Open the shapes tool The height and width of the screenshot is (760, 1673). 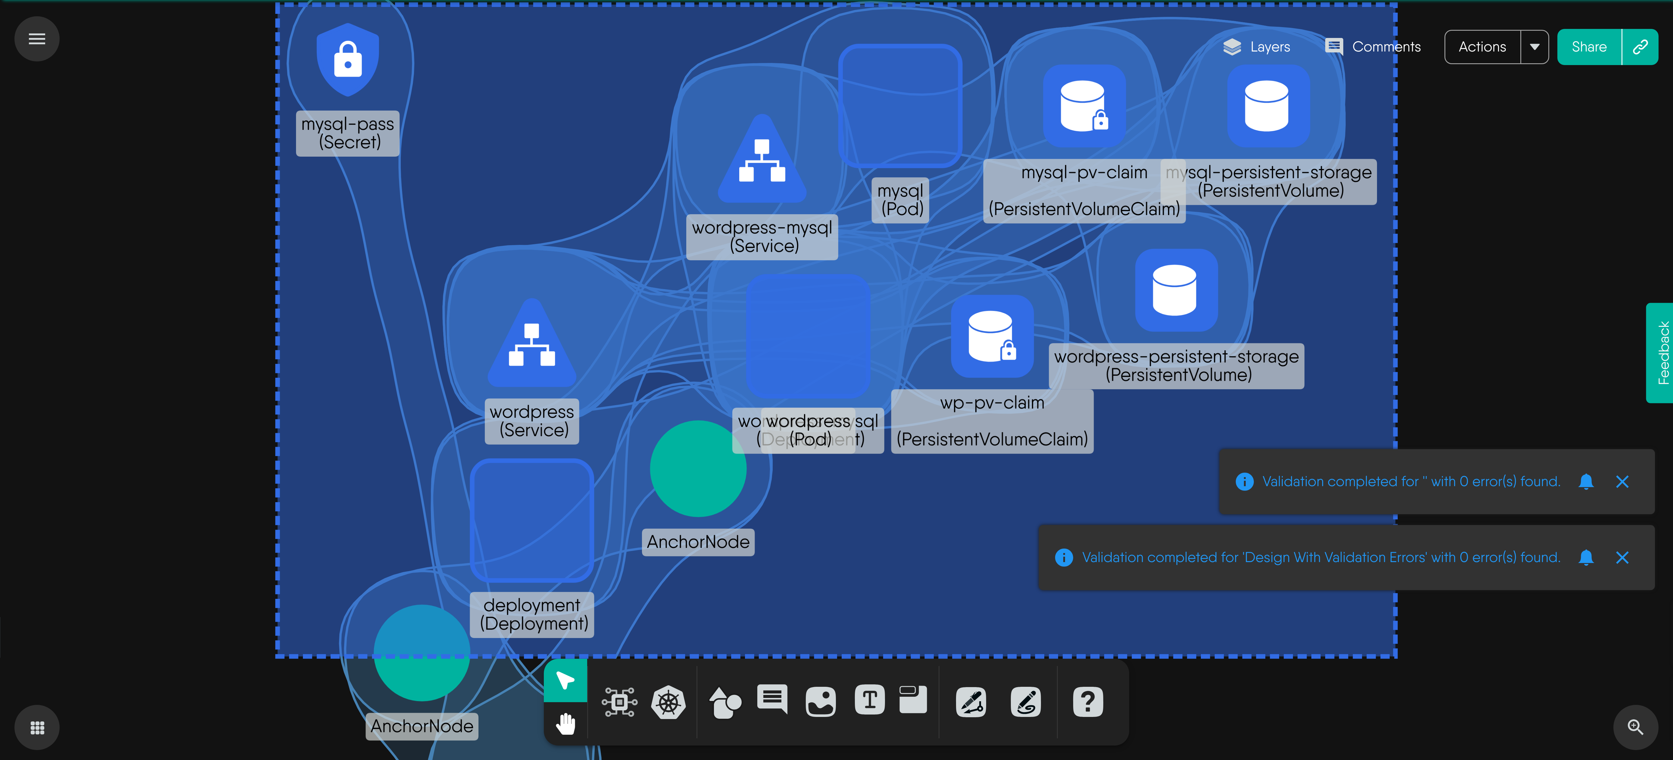(x=725, y=702)
